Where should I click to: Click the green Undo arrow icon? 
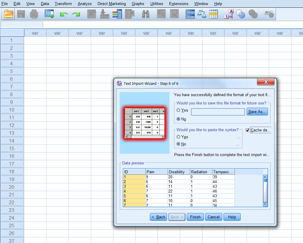pos(64,14)
